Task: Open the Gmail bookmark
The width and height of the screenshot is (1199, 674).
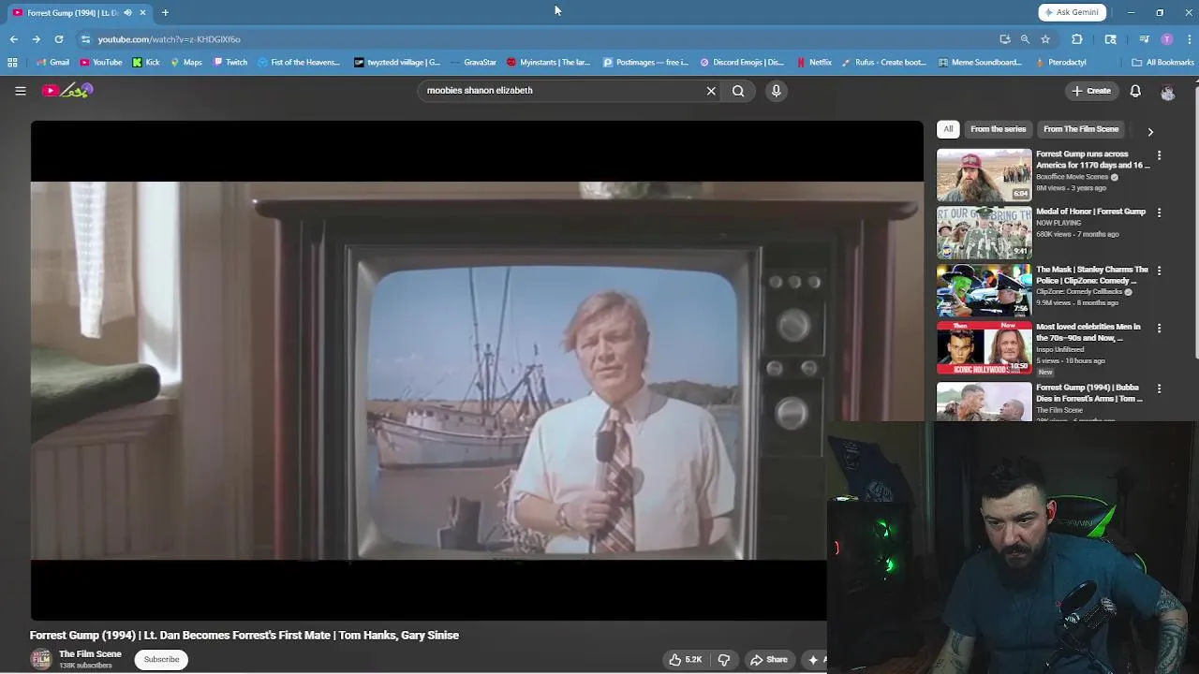Action: click(x=52, y=63)
